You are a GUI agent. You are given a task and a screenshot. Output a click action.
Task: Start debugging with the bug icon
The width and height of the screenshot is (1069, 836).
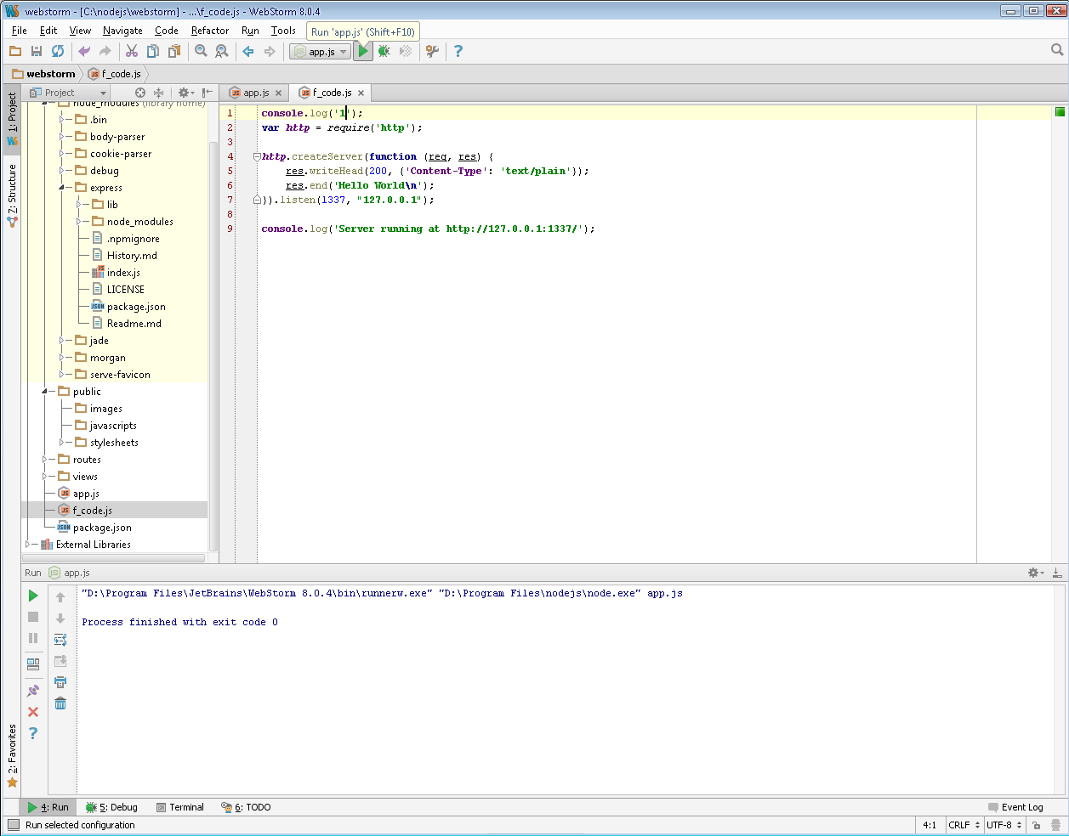click(x=384, y=51)
